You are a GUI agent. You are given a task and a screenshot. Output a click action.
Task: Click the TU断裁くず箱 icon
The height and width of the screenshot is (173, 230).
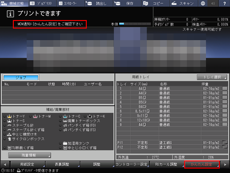tap(9, 148)
